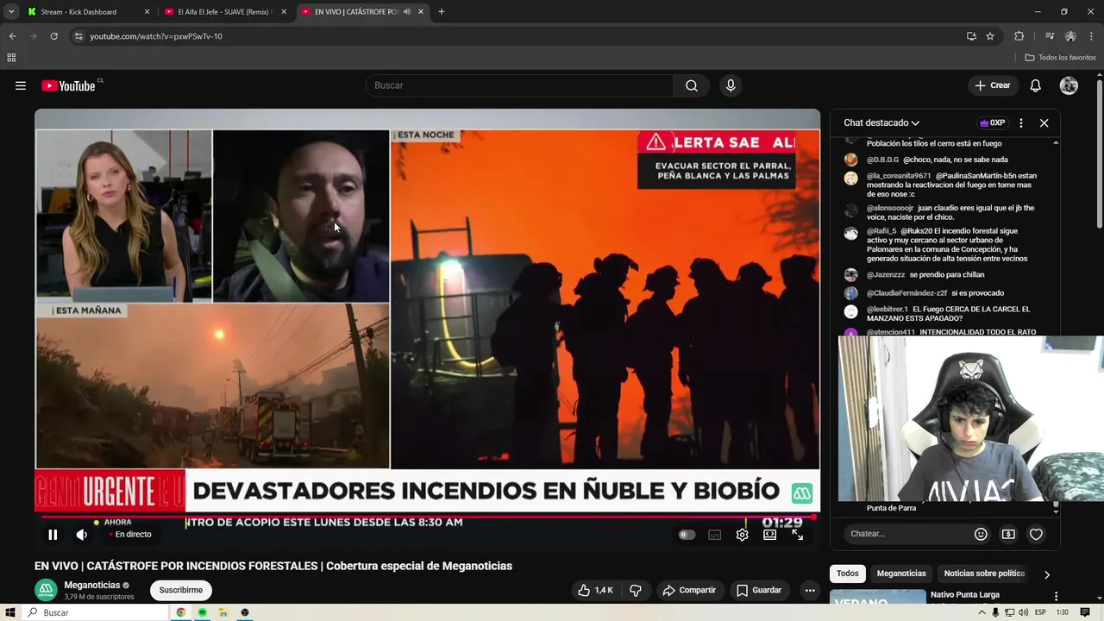Click the YouTube Buscar search field

519,85
